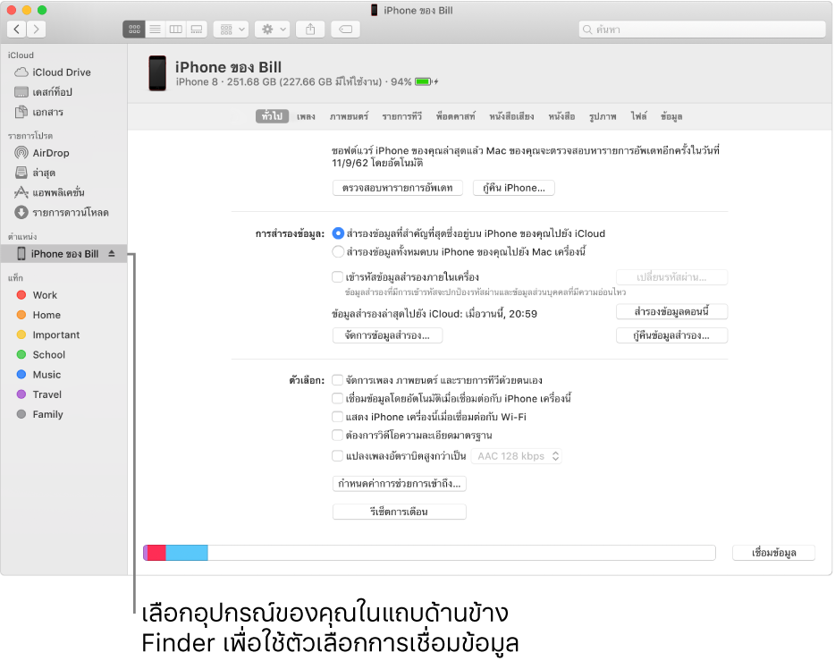835x661 pixels.
Task: Switch to the หนังสือเสียง tab
Action: click(x=511, y=116)
